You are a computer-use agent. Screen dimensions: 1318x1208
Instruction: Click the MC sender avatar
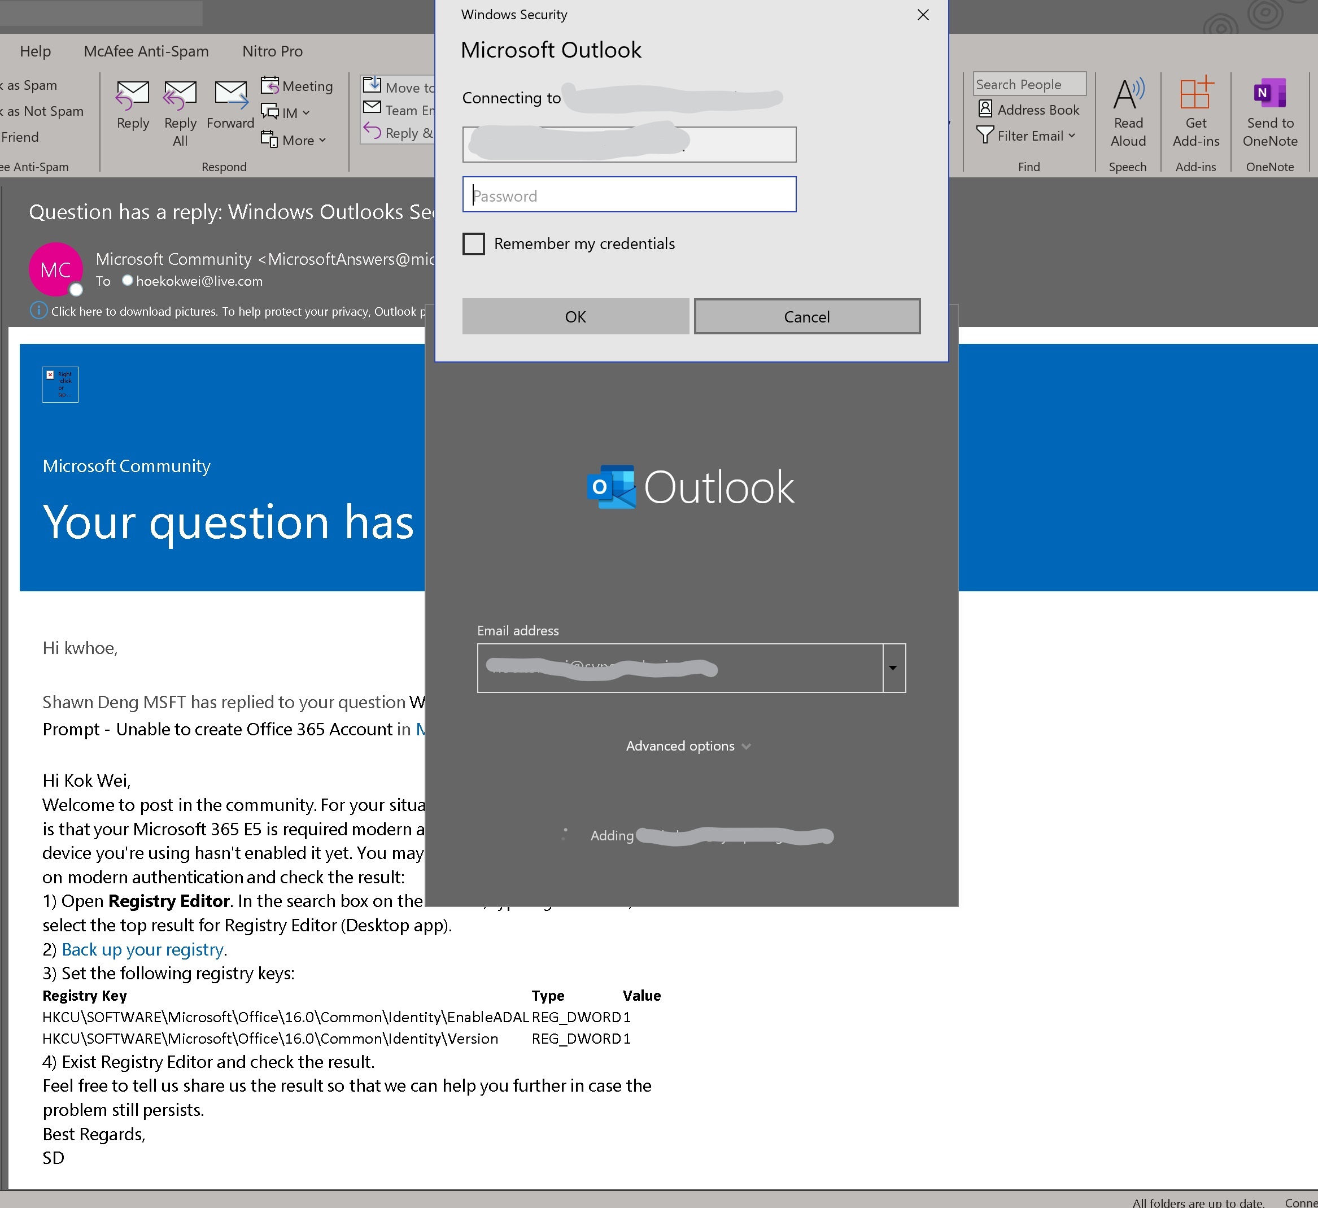coord(55,269)
